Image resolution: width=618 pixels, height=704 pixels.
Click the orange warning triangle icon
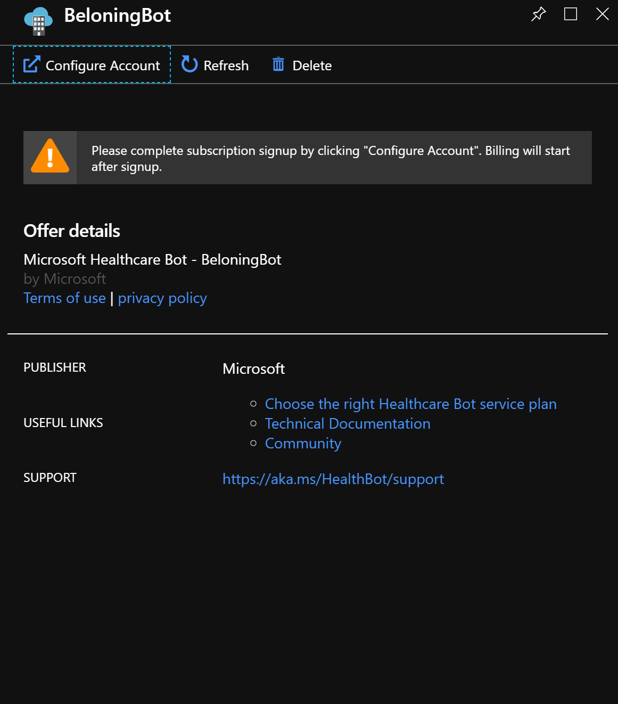50,157
